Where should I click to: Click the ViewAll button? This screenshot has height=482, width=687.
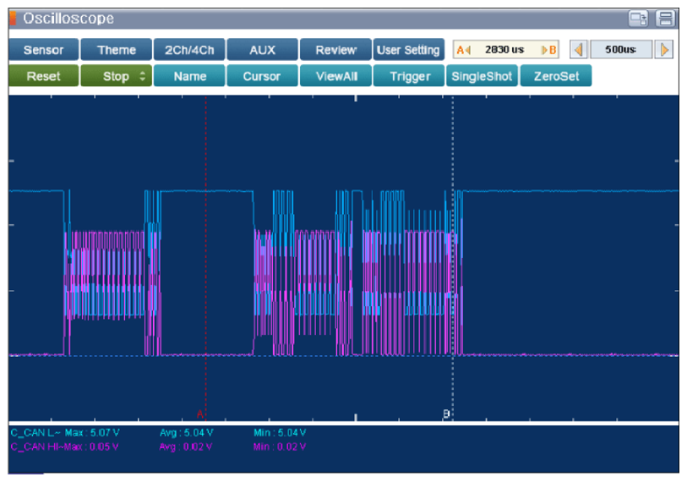coord(336,76)
